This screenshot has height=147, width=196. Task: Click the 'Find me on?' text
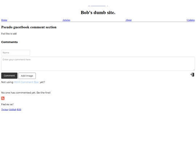(7, 105)
